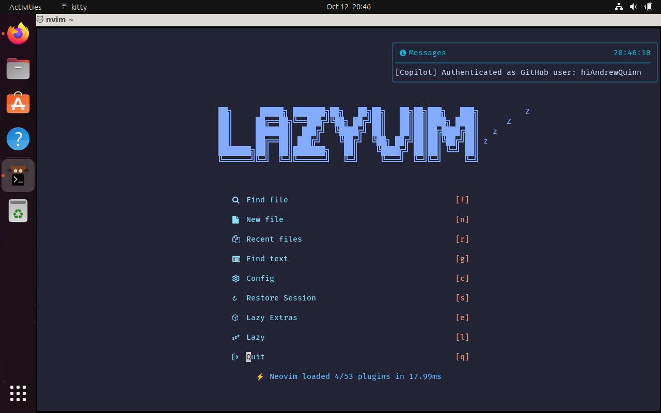The image size is (661, 413).
Task: Select the Find file magnifier icon
Action: click(236, 200)
